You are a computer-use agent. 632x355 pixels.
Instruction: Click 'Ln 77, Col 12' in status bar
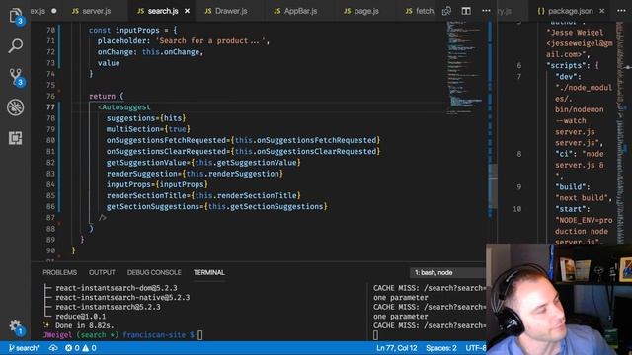coord(396,348)
